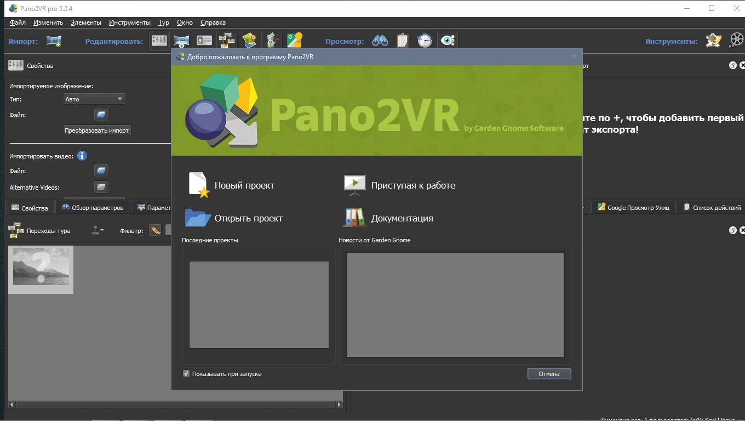Undock the lower-right panel

(x=733, y=230)
